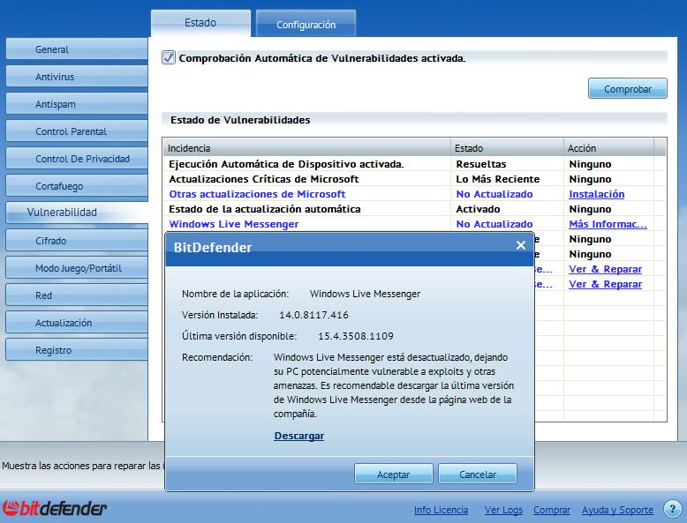Open the Registro section
Screen dimensions: 687x523
(77, 350)
